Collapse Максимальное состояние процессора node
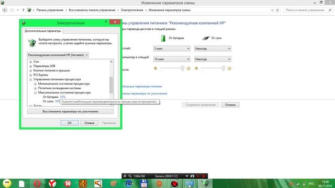This screenshot has height=188, width=335. point(35,93)
